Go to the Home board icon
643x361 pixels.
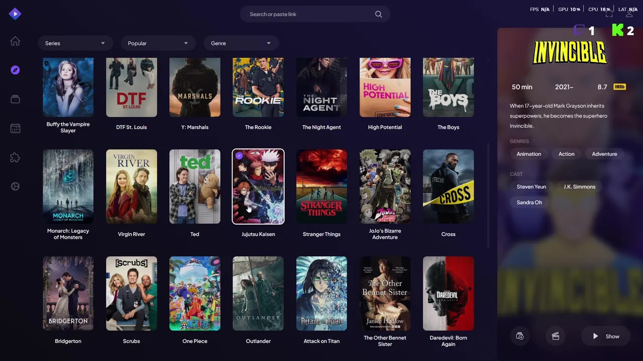point(15,41)
